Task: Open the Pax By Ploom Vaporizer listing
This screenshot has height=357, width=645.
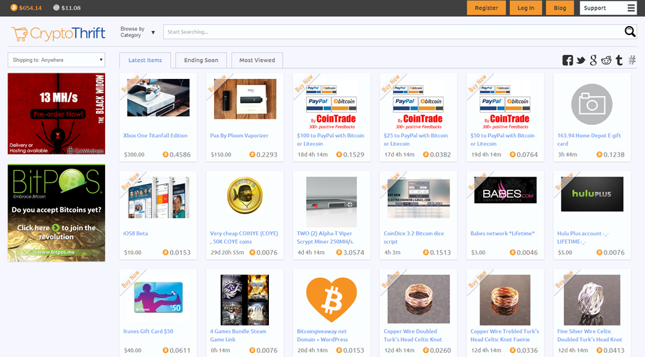Action: tap(239, 135)
